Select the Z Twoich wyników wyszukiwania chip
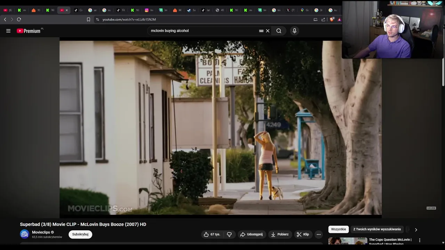The image size is (445, 250). pyautogui.click(x=377, y=229)
